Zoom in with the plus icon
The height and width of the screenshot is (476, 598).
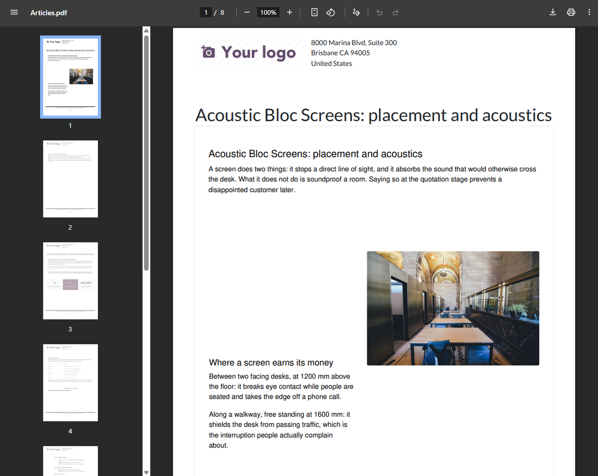pyautogui.click(x=289, y=13)
